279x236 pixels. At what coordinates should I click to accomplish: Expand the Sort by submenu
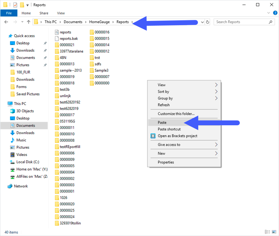(164, 92)
